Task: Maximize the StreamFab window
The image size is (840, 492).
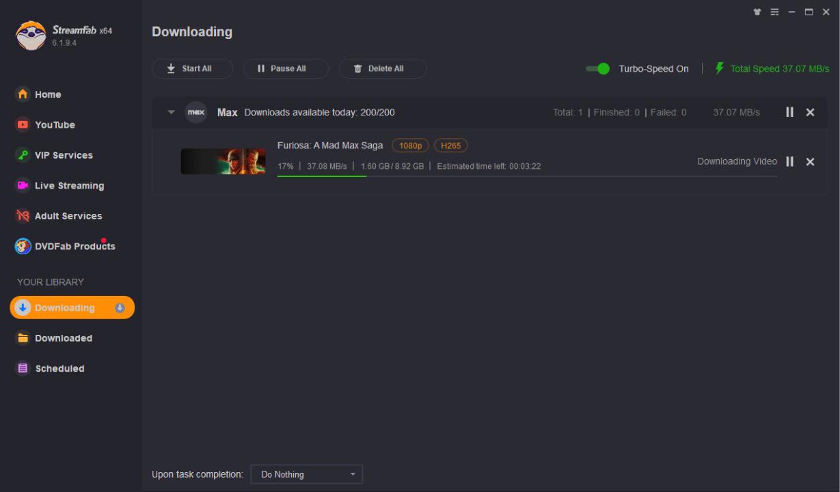Action: click(x=809, y=12)
